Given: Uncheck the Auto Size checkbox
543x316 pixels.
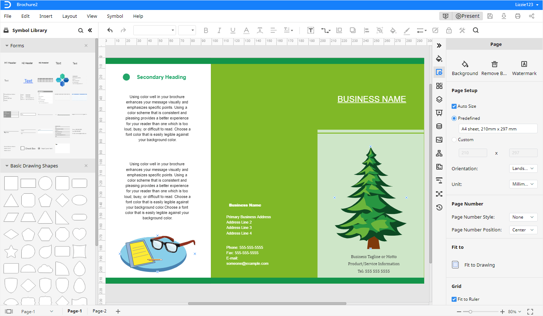Looking at the screenshot, I should [x=454, y=106].
